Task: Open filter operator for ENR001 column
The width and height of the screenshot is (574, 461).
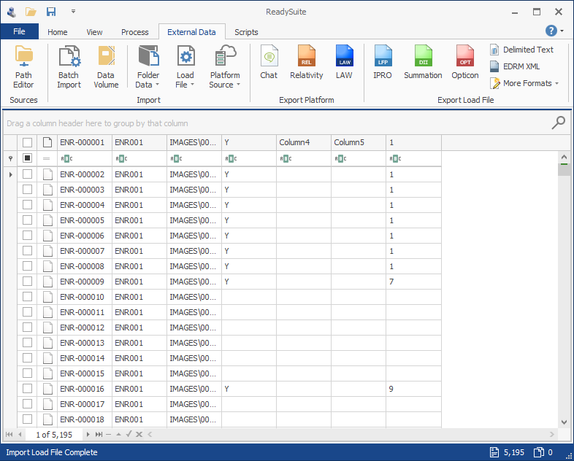Action: point(121,159)
